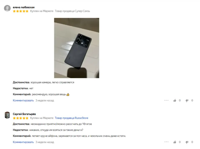Open more options on елена любовская's review
This screenshot has width=200, height=149.
click(166, 100)
